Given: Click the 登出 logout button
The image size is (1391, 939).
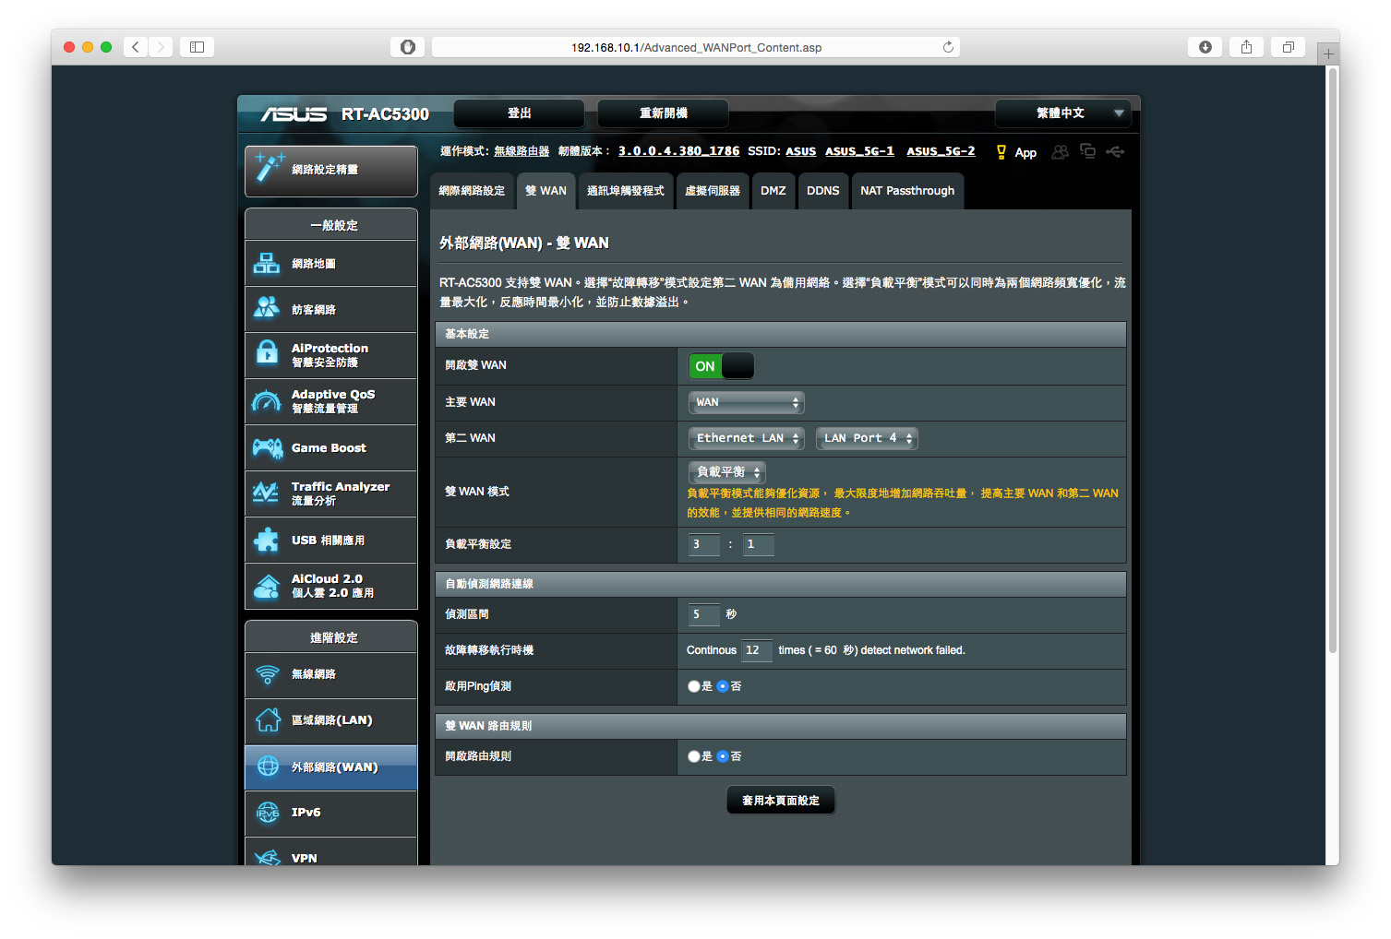Looking at the screenshot, I should pyautogui.click(x=519, y=113).
